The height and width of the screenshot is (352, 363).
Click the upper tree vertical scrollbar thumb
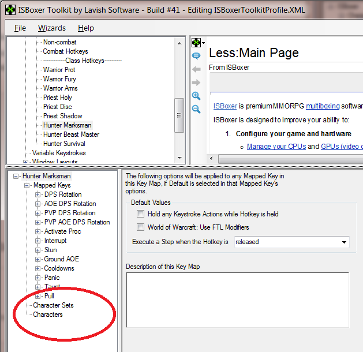pyautogui.click(x=179, y=115)
